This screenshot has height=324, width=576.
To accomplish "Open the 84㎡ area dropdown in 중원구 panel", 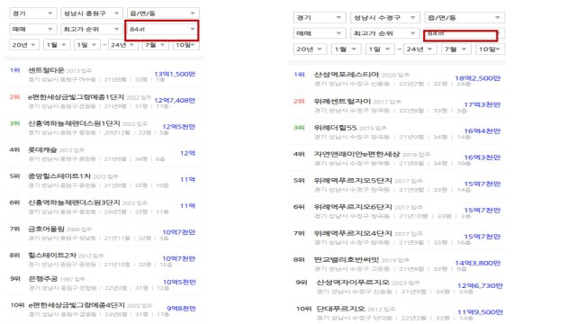I will [162, 30].
